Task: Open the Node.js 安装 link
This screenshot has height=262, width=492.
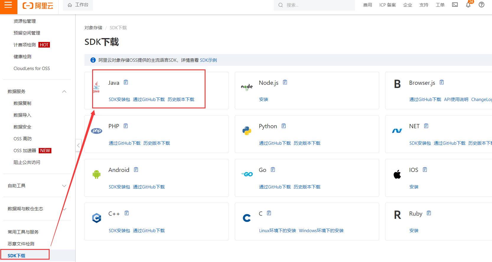Action: 263,99
